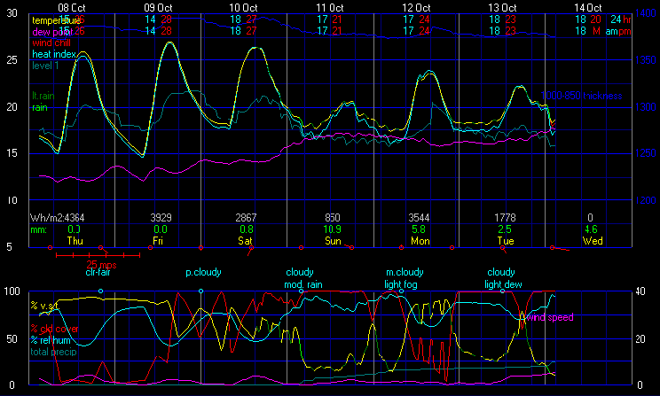Click the "1200" thickness axis label
This screenshot has width=660, height=396.
click(x=645, y=200)
